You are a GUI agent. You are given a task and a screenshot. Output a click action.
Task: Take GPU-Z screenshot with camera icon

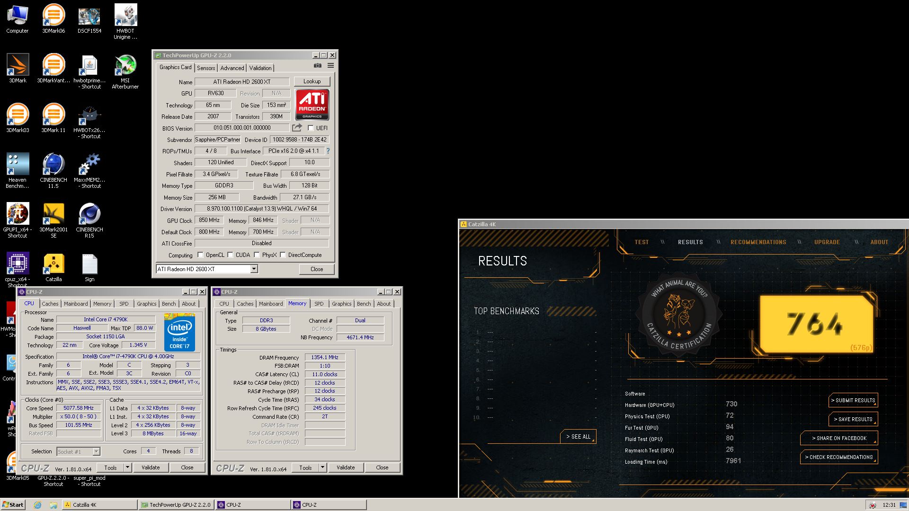coord(317,66)
